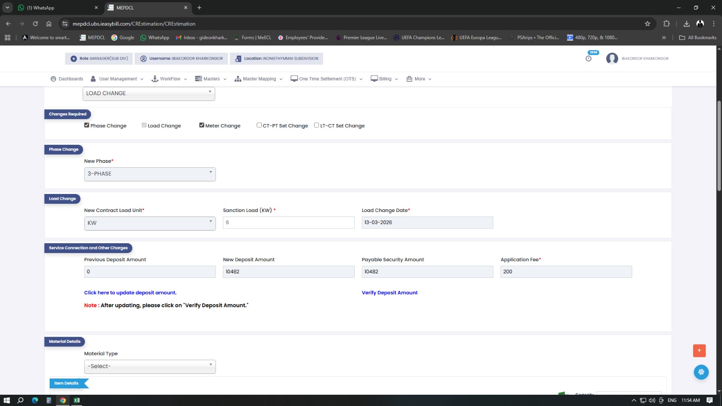
Task: Click the session timer clock icon
Action: (588, 59)
